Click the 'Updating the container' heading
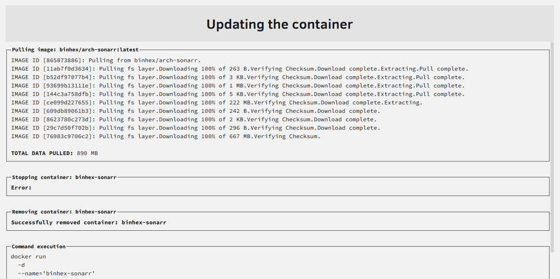This screenshot has width=560, height=279. (279, 24)
